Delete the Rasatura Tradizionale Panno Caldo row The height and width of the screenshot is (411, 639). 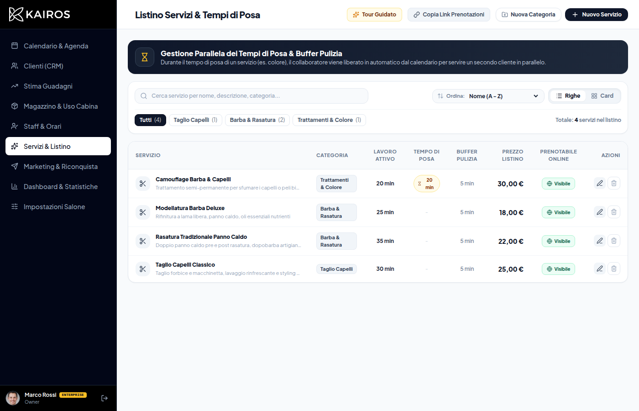click(614, 241)
